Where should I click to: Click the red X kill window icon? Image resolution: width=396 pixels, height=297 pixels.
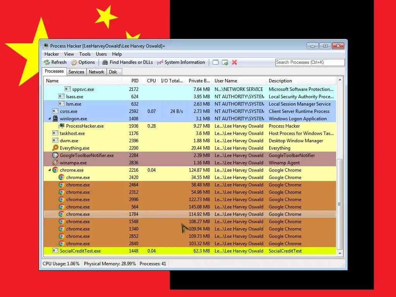[234, 62]
